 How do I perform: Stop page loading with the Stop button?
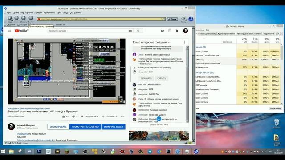tap(31, 18)
